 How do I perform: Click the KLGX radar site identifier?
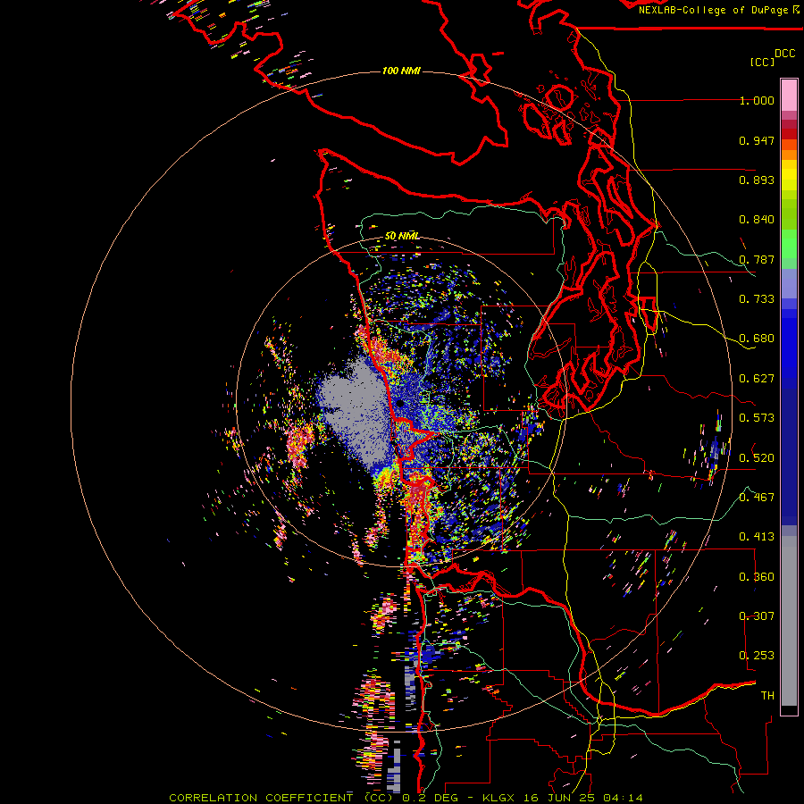point(498,798)
